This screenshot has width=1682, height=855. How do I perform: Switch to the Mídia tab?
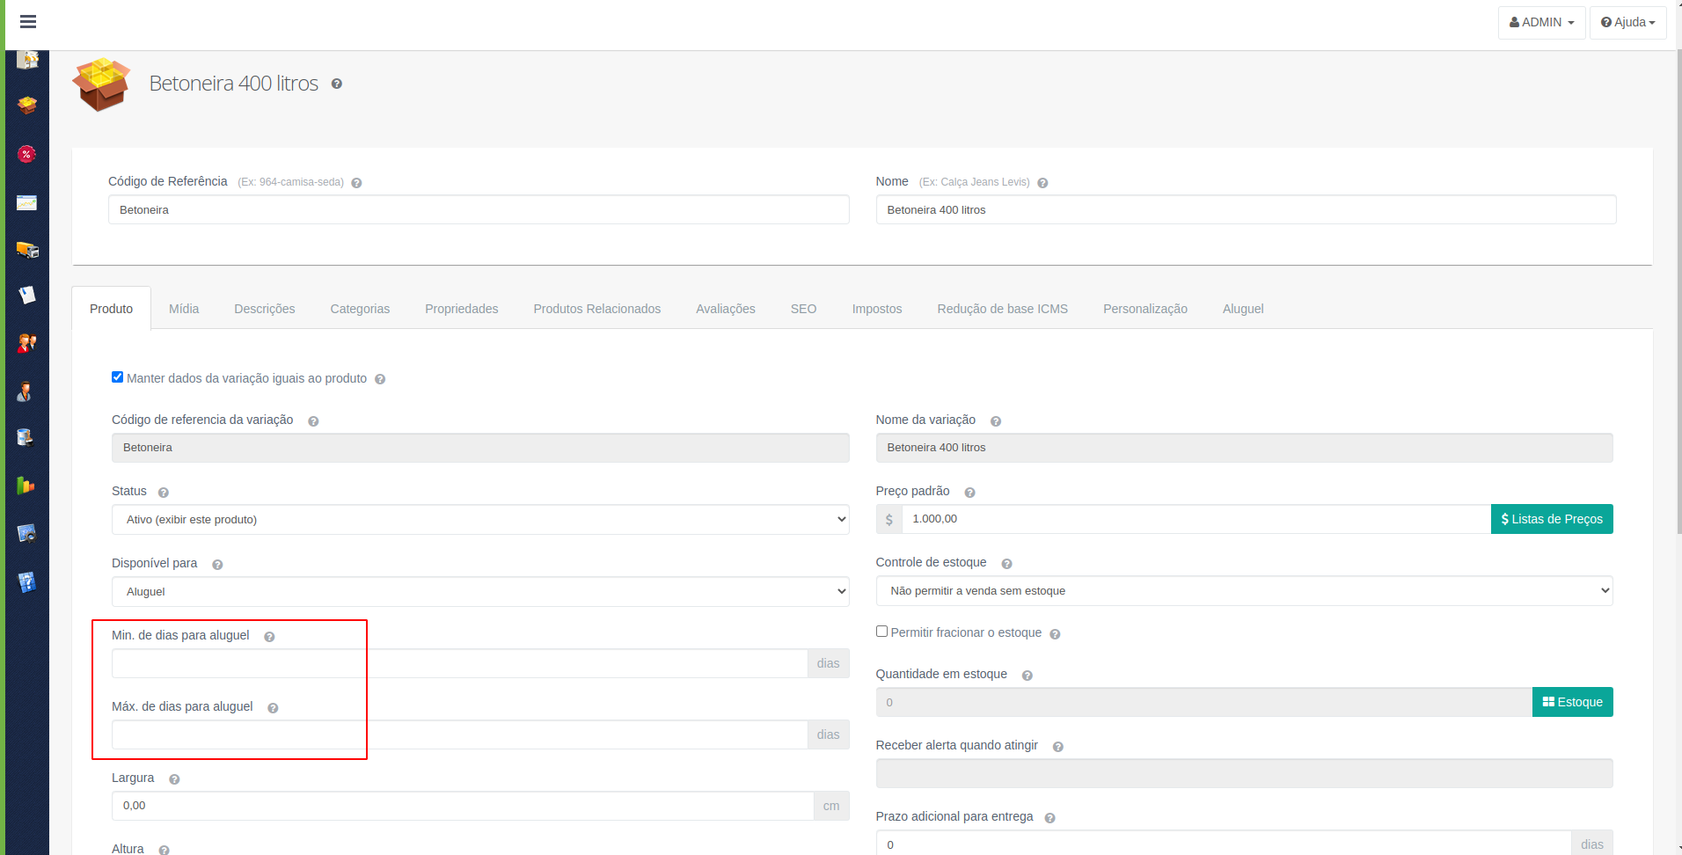coord(184,309)
